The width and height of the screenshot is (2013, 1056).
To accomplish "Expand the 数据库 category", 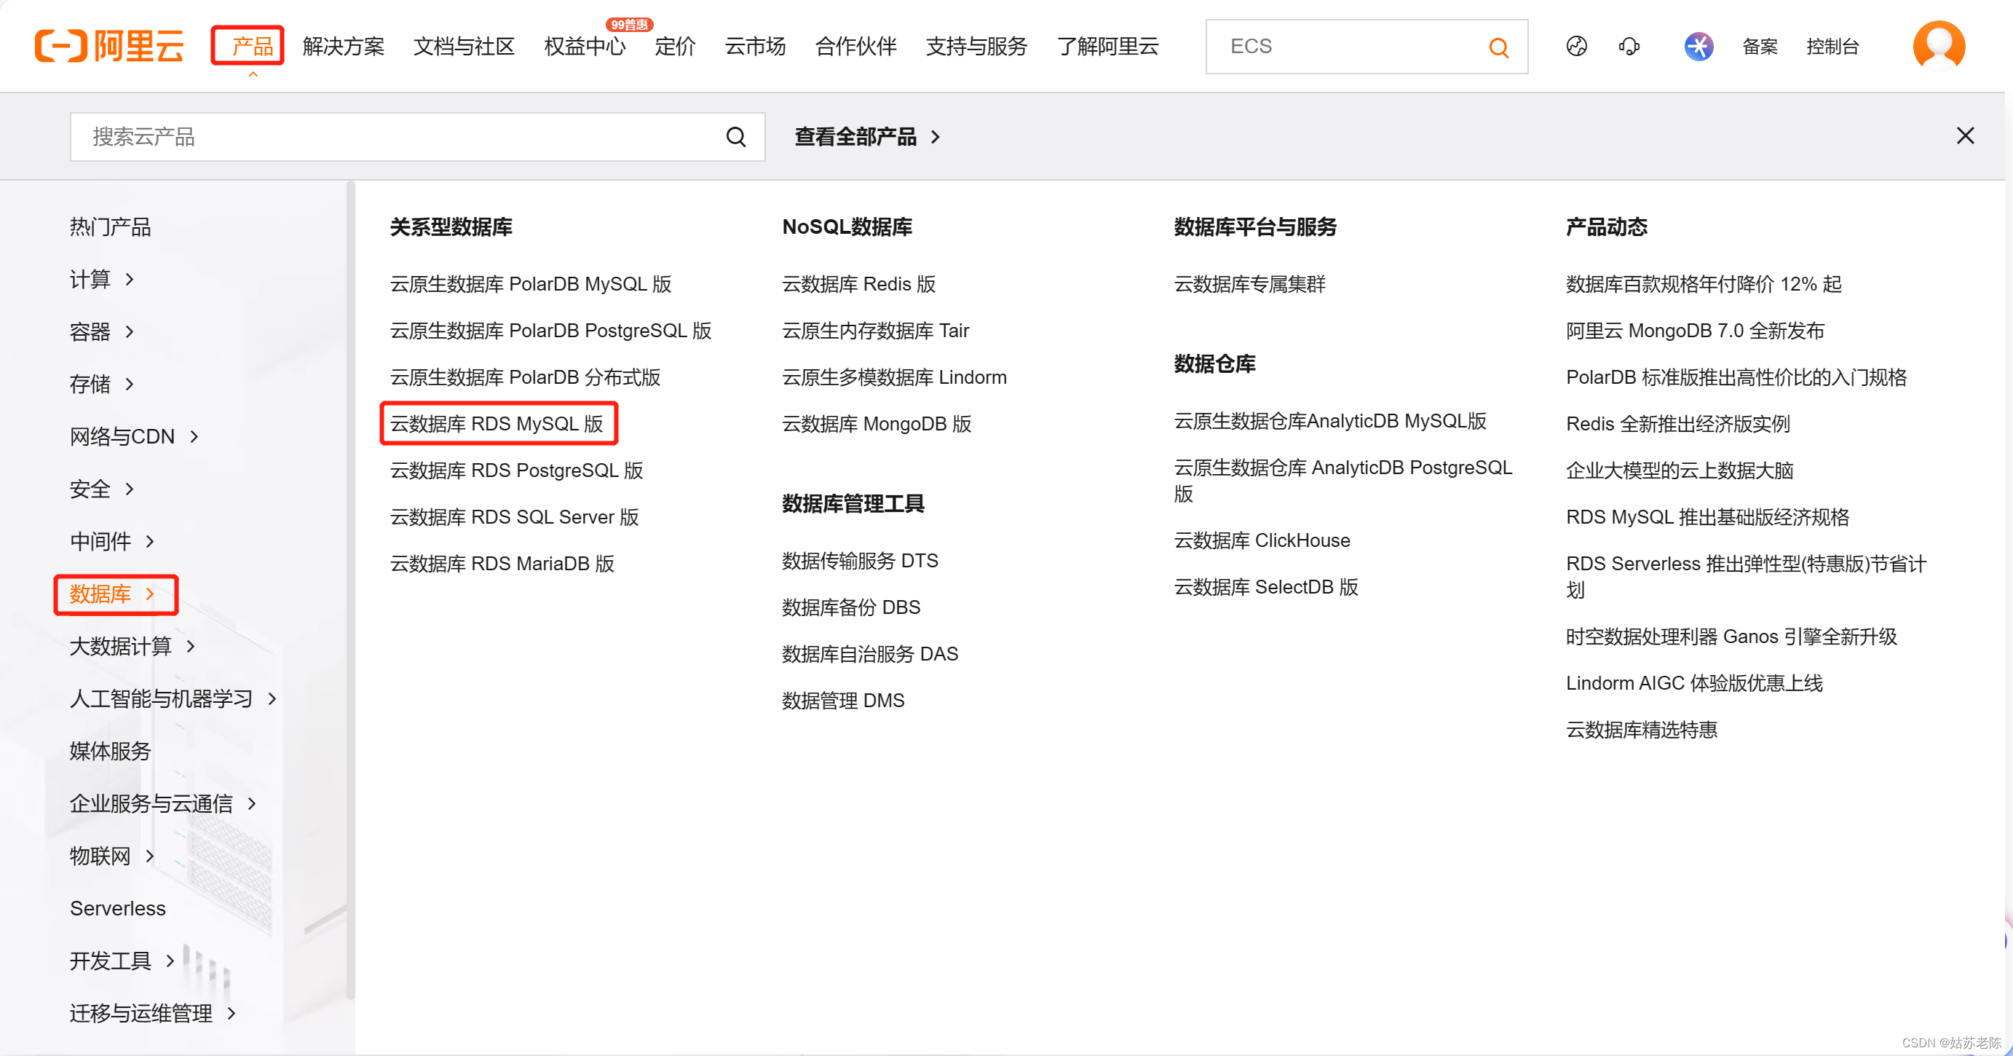I will tap(113, 594).
